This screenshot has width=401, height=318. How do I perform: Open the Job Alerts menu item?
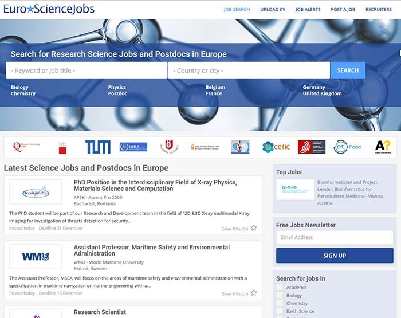point(308,10)
